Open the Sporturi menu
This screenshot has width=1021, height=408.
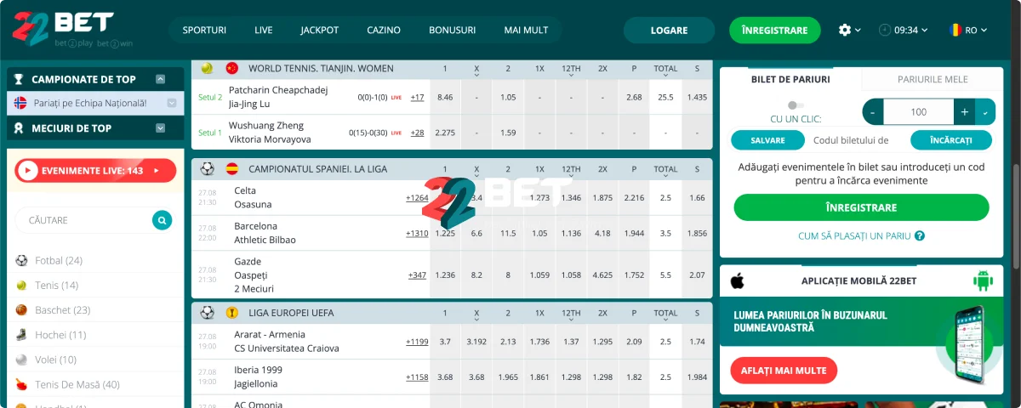[204, 30]
